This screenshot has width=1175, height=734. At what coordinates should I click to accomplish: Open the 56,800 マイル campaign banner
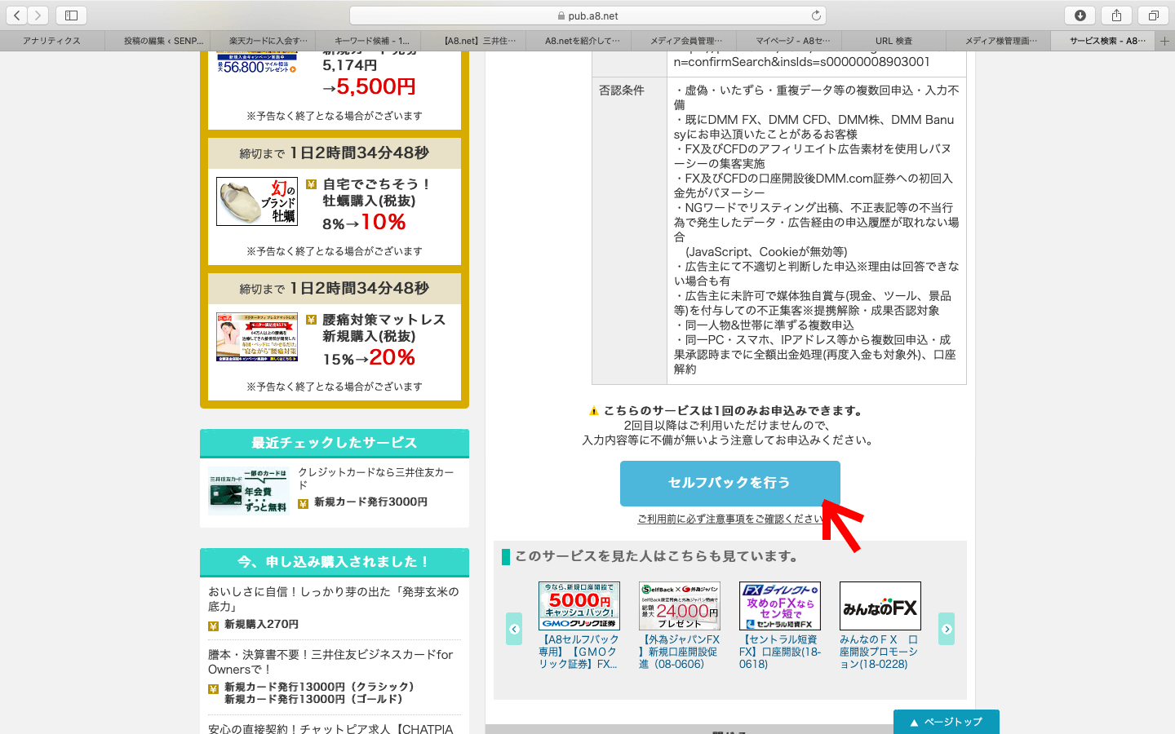257,64
